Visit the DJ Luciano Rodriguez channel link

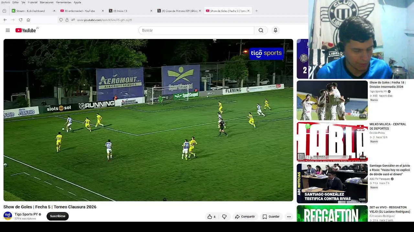382,216
